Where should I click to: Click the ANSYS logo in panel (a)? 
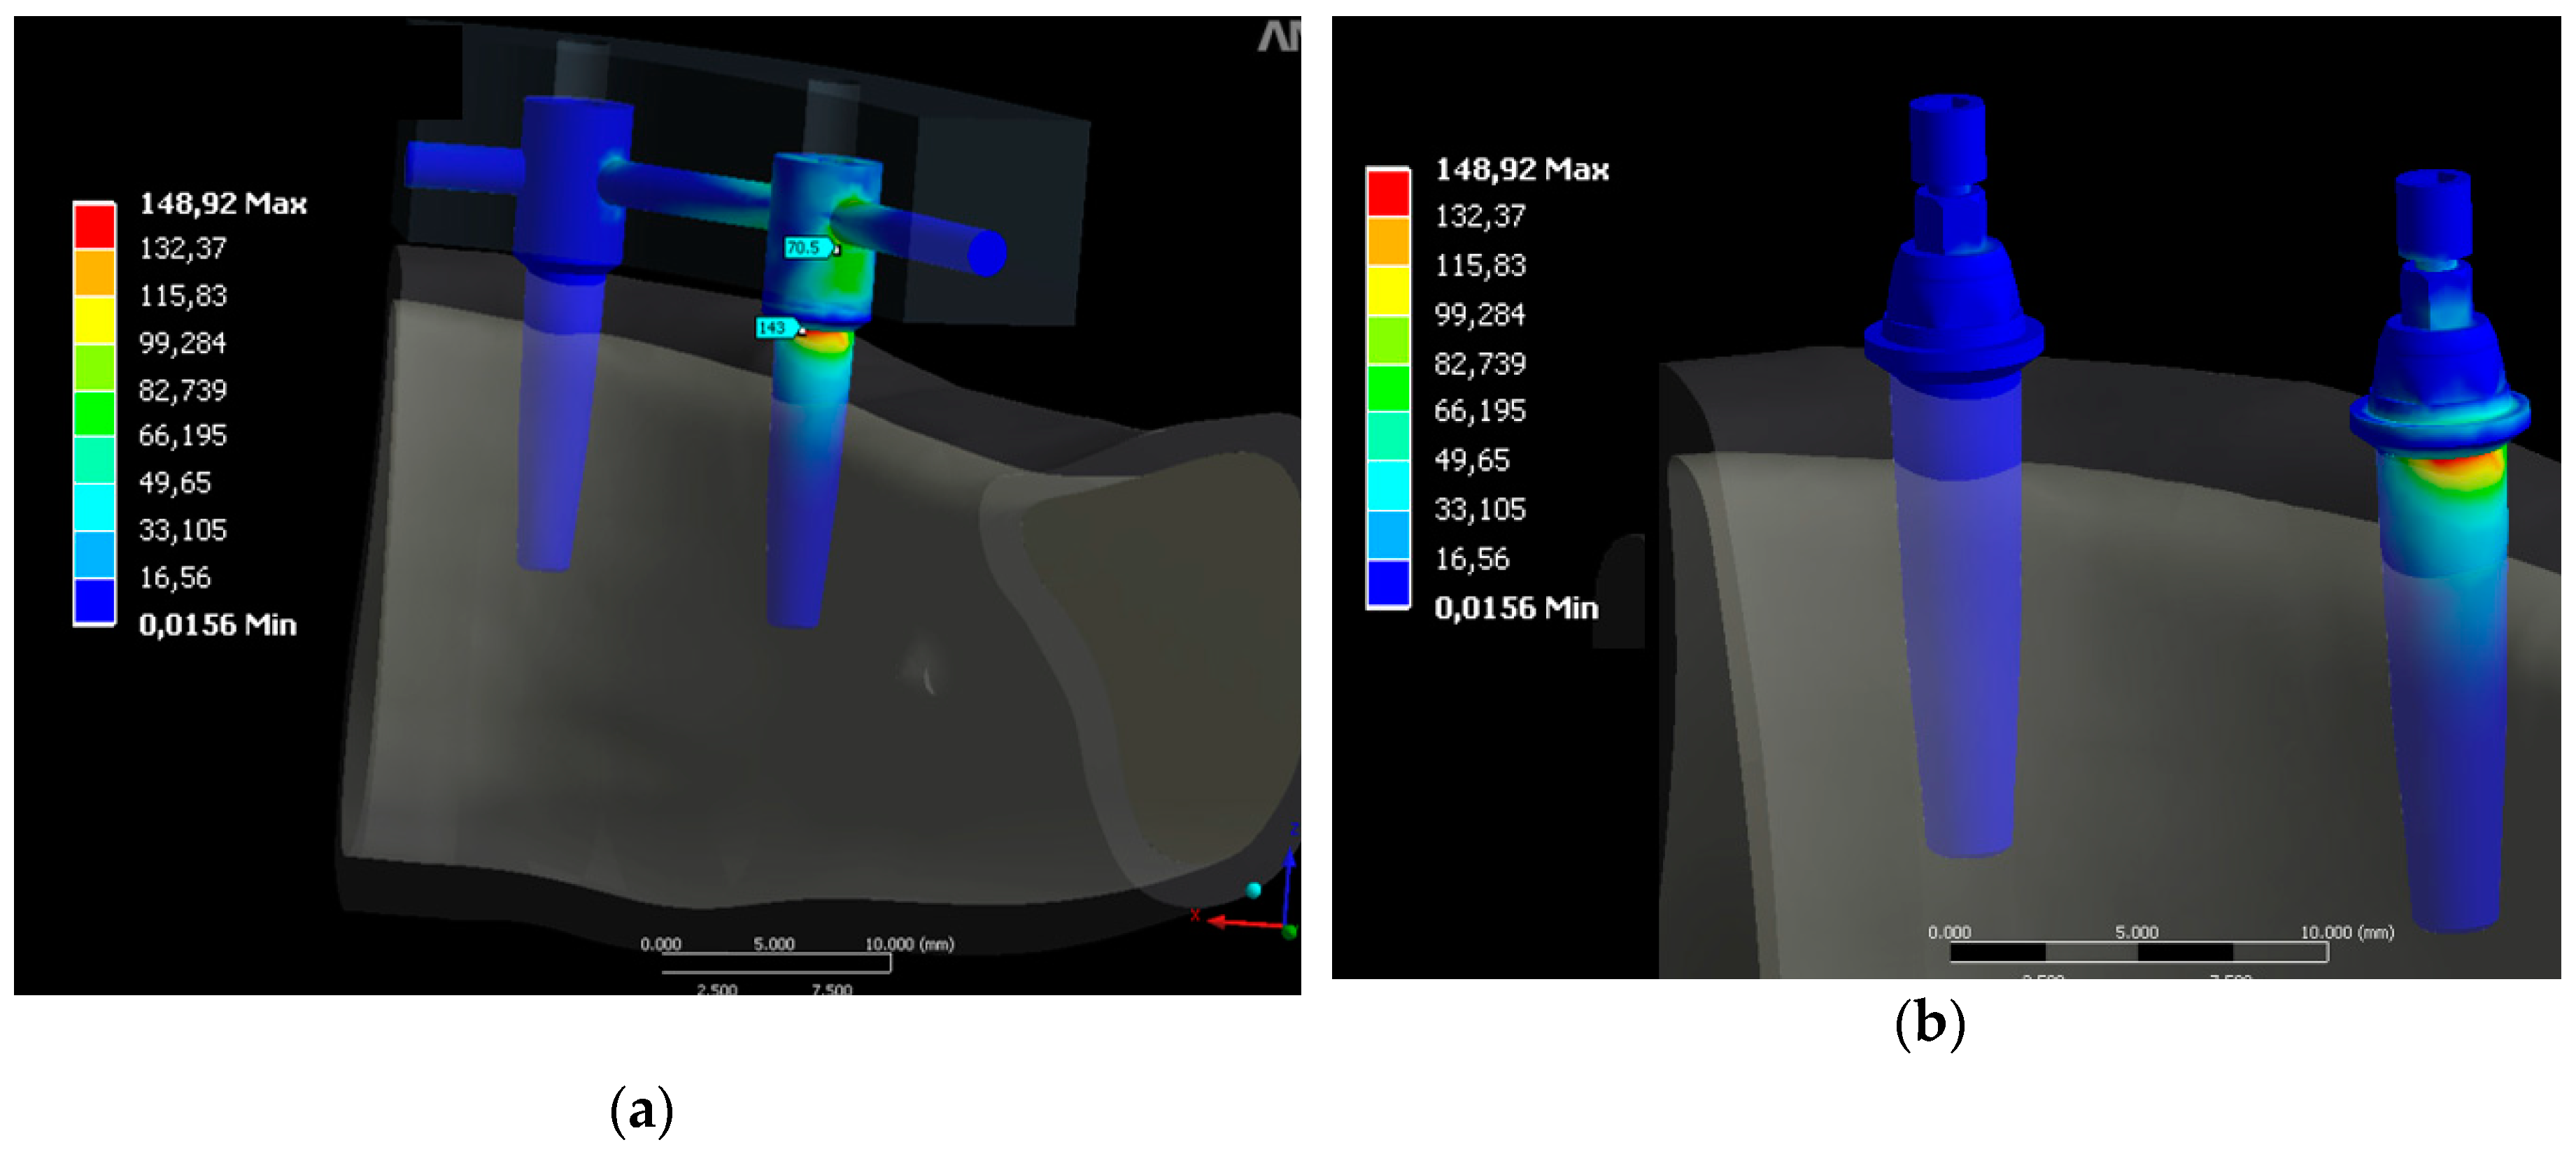(x=1278, y=36)
